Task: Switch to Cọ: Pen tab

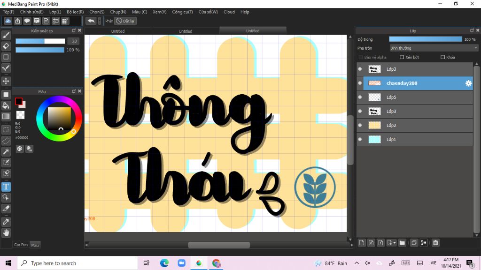Action: 21,245
